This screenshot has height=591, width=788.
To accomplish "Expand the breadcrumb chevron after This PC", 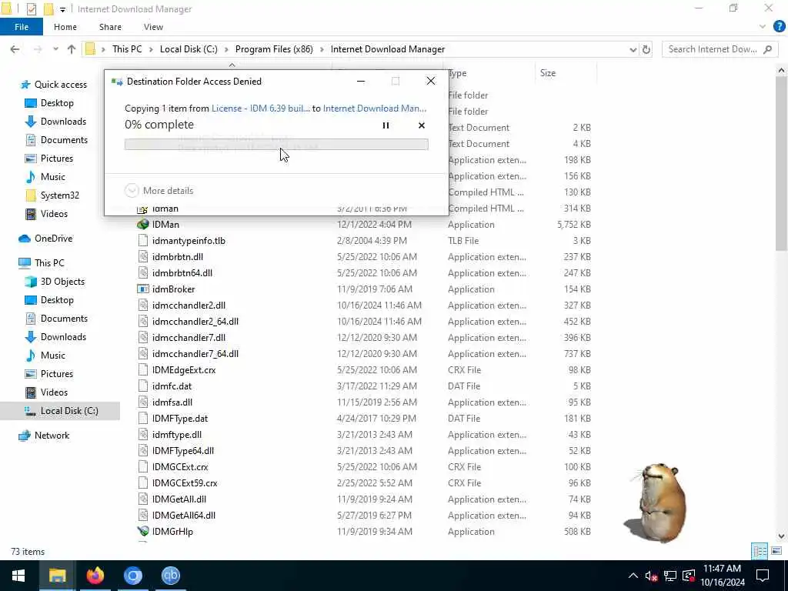I will tap(151, 49).
